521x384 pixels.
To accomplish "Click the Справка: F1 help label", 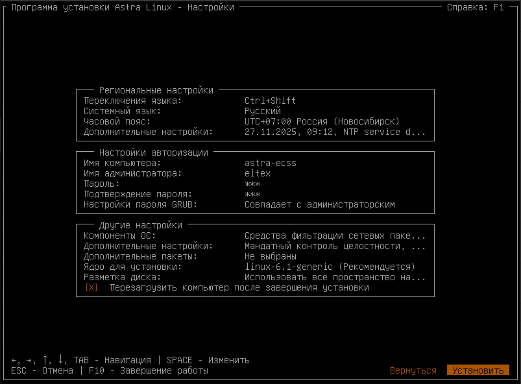I will (x=475, y=7).
